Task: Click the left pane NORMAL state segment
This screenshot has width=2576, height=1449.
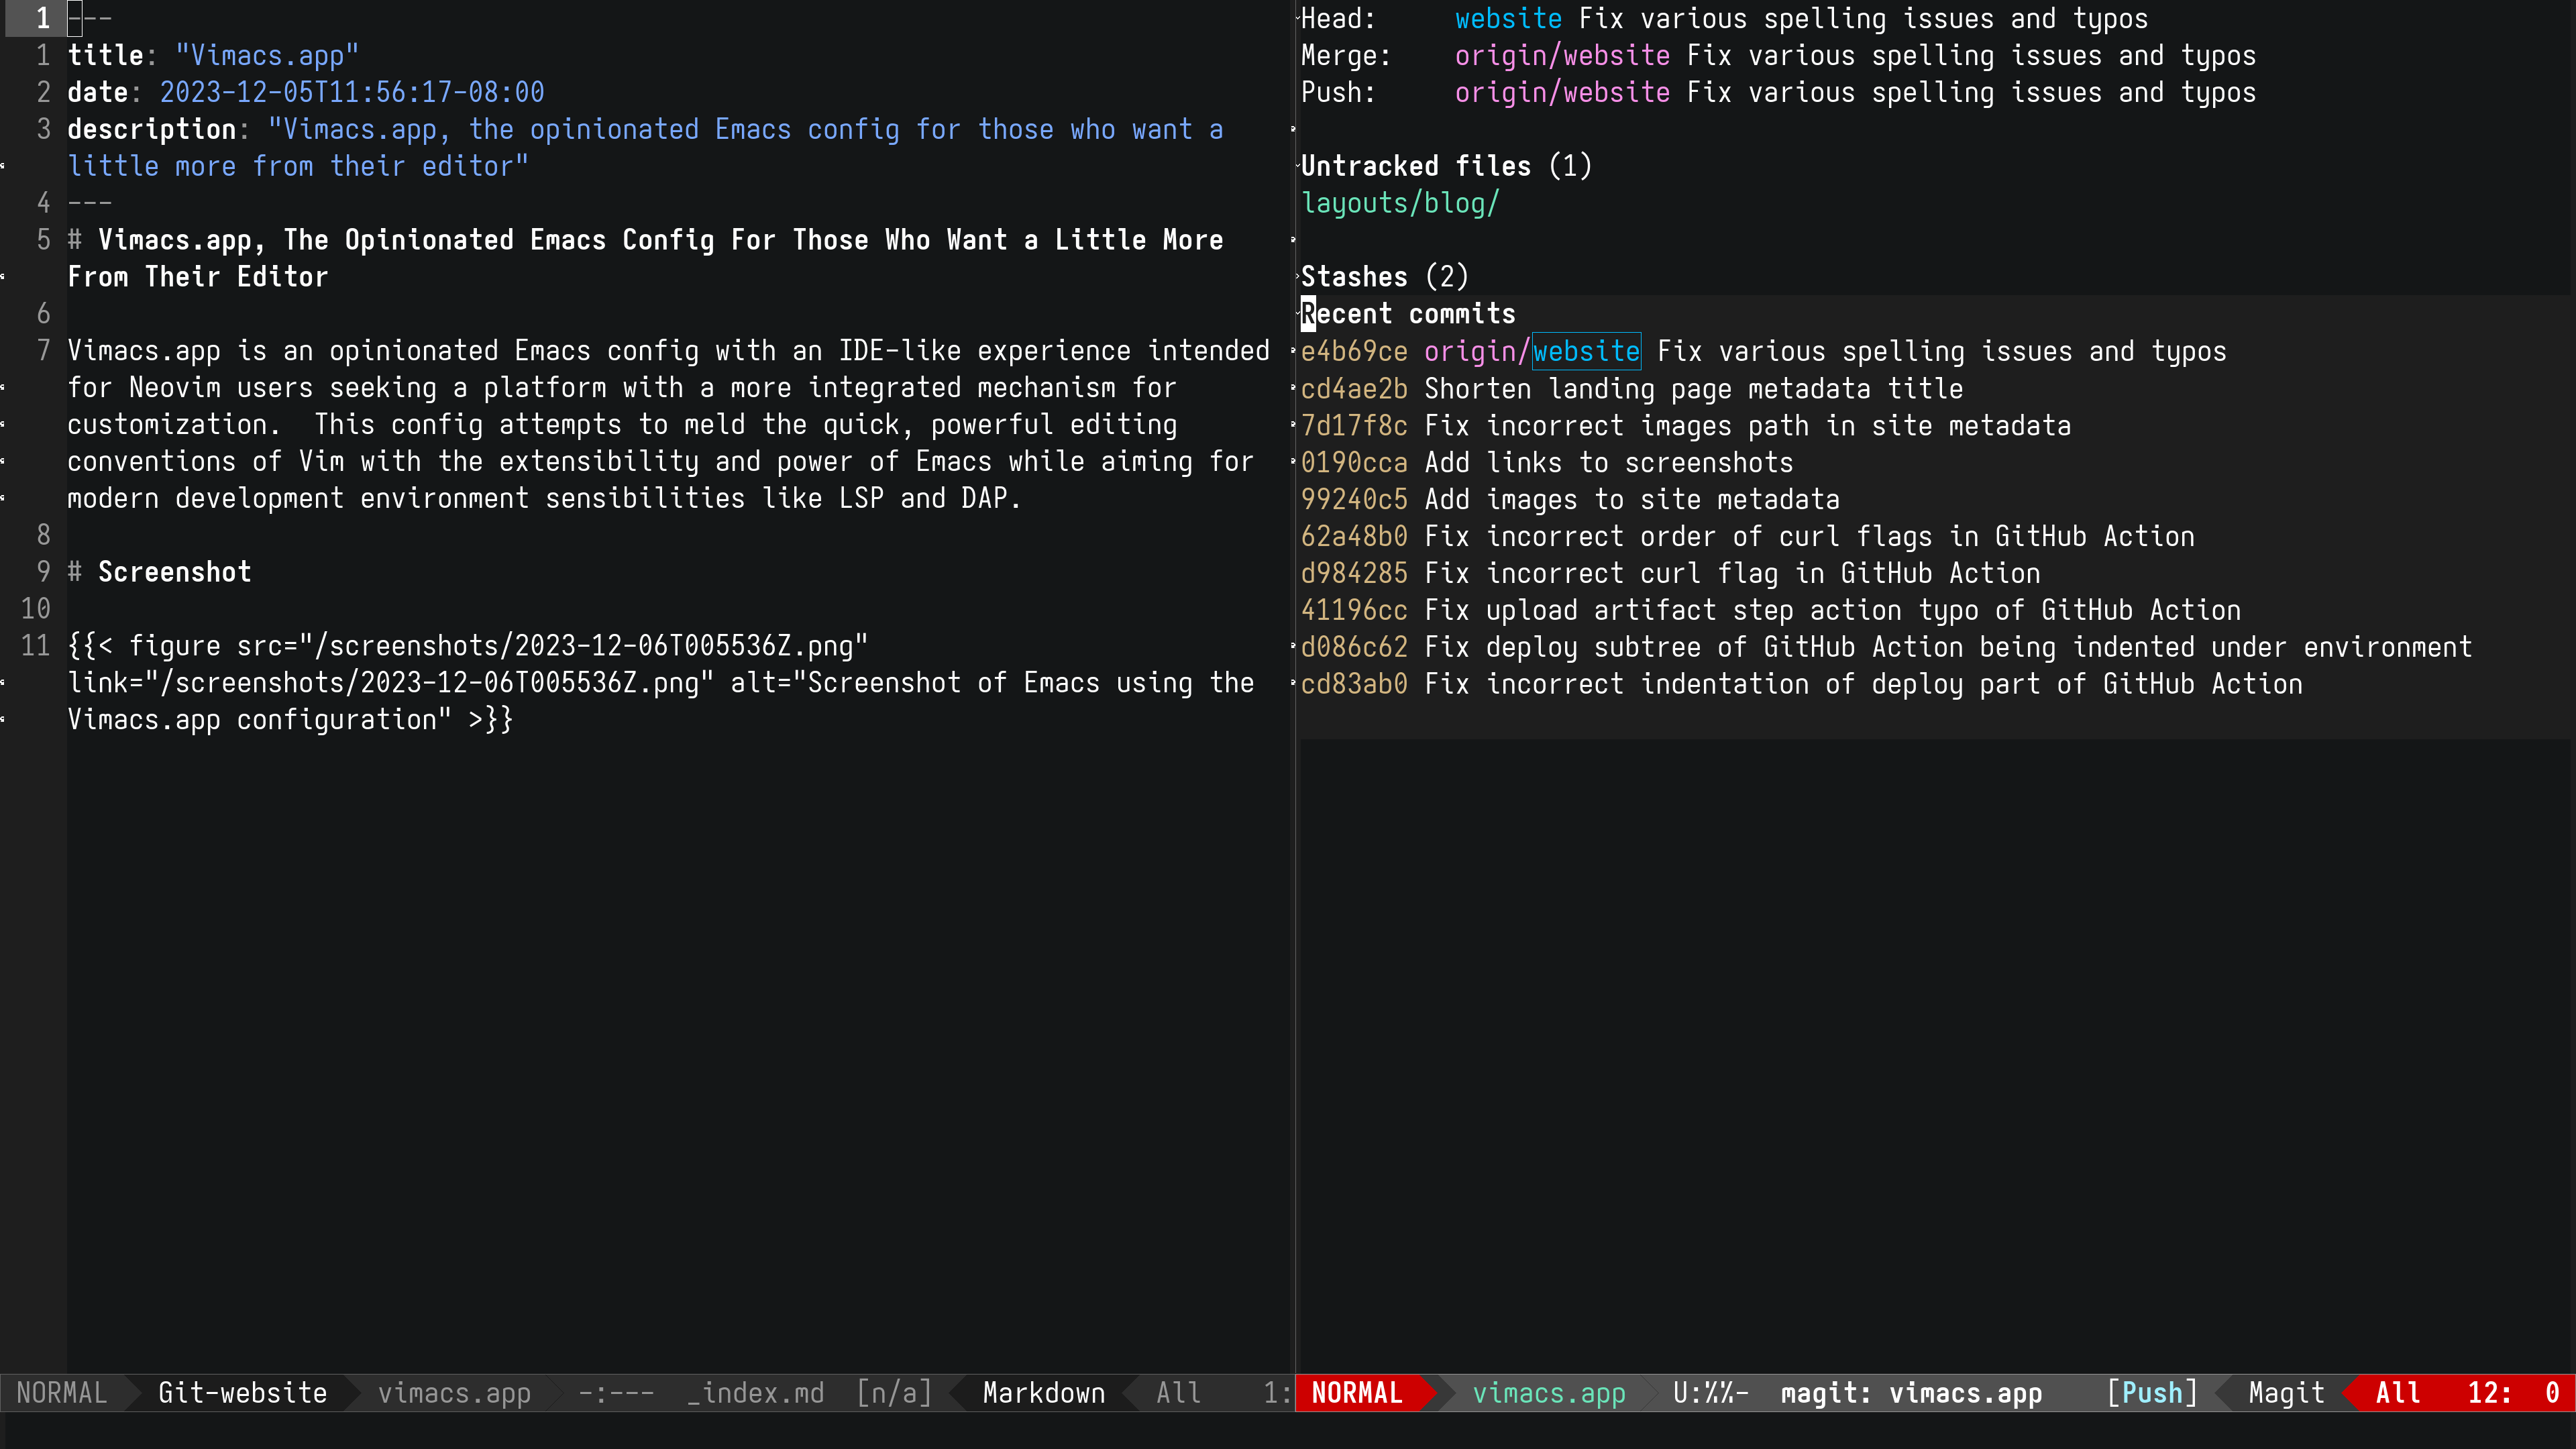Action: point(61,1393)
